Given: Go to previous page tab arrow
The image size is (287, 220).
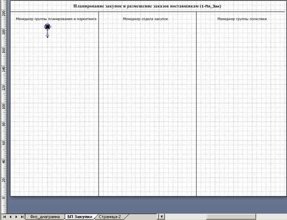Looking at the screenshot, I should (x=10, y=217).
